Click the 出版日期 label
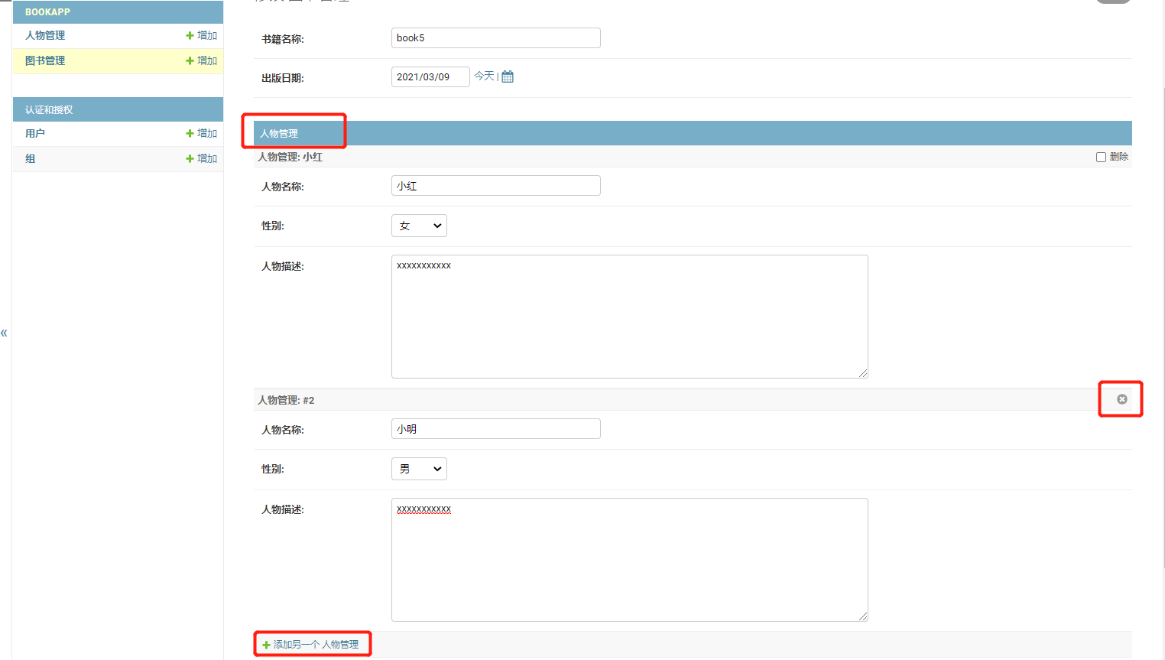The image size is (1165, 660). [x=283, y=78]
